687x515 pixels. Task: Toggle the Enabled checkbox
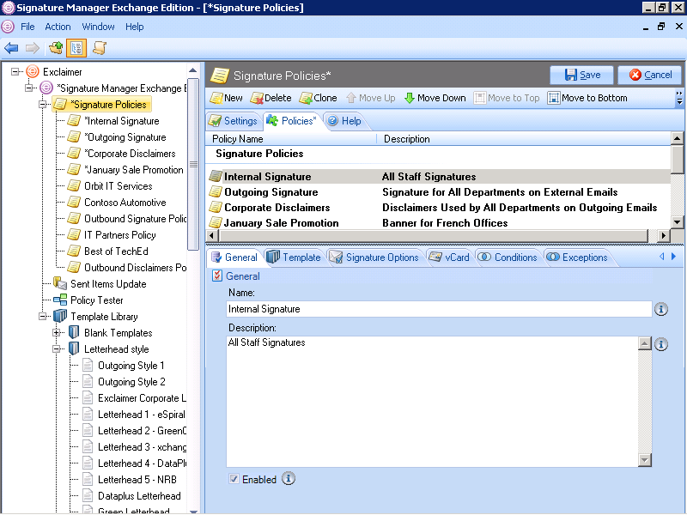coord(234,479)
